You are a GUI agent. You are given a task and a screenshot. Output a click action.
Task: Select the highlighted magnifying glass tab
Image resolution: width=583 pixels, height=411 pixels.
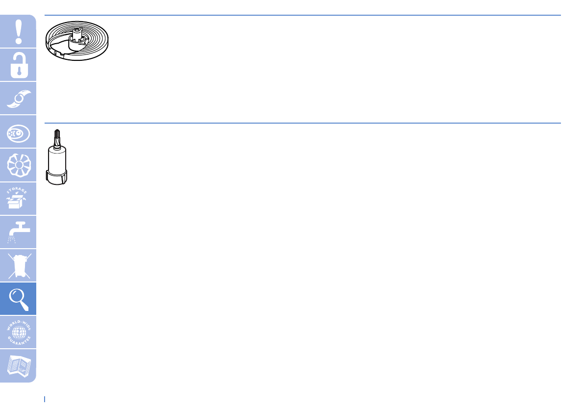pyautogui.click(x=18, y=299)
